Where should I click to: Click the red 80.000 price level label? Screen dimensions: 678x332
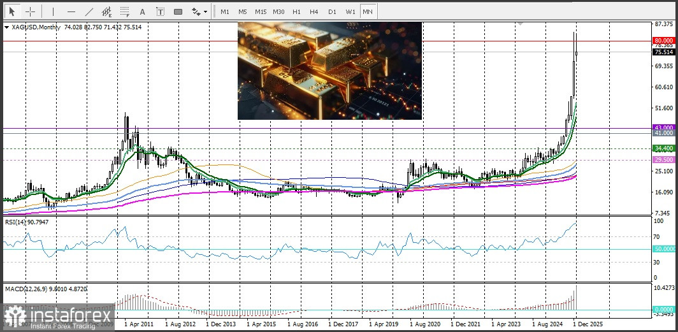[x=663, y=40]
